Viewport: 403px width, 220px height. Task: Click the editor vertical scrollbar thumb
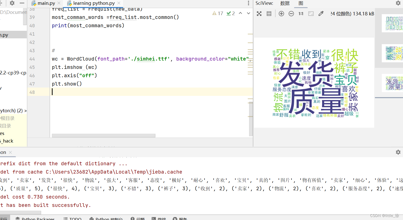tap(251, 119)
